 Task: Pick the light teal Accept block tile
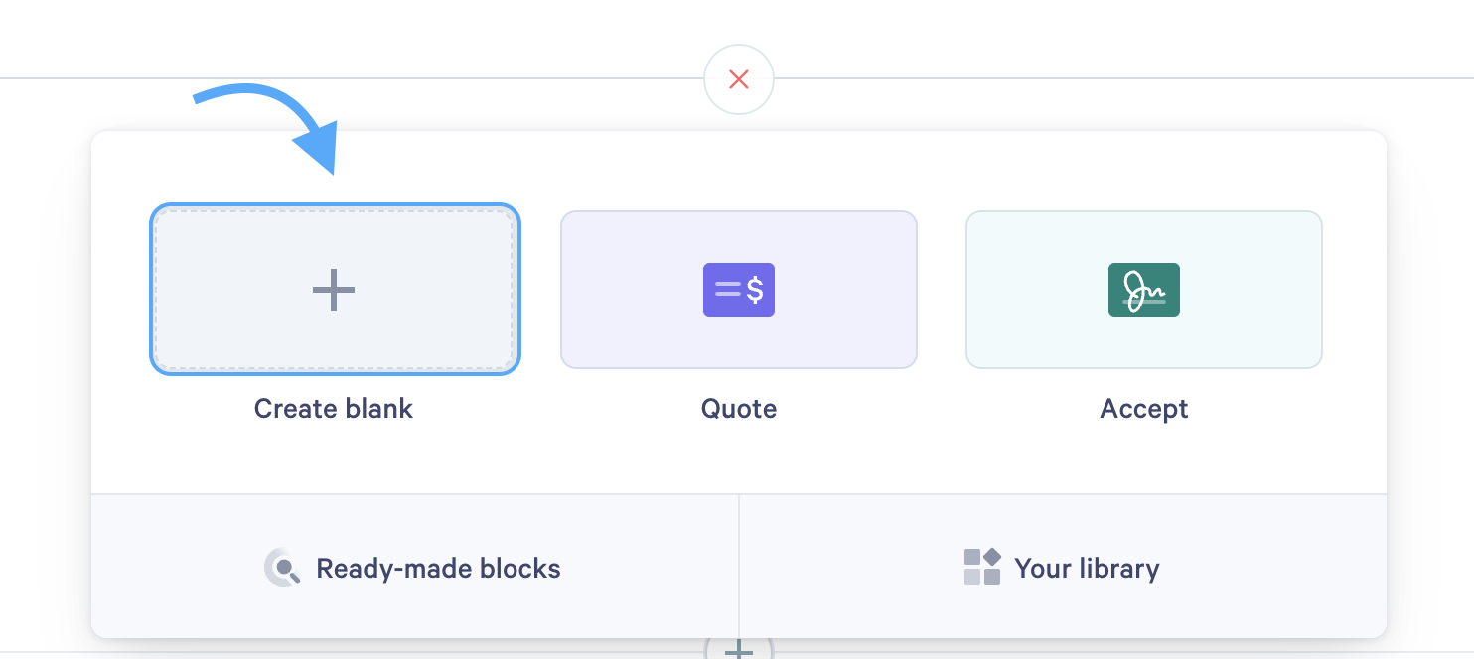pyautogui.click(x=1144, y=290)
